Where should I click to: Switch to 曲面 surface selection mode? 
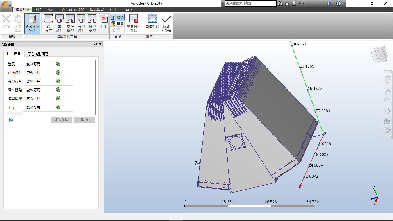point(117,24)
